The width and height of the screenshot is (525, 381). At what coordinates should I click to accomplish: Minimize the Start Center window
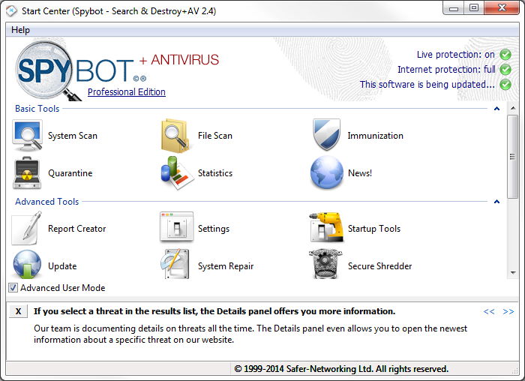[454, 9]
